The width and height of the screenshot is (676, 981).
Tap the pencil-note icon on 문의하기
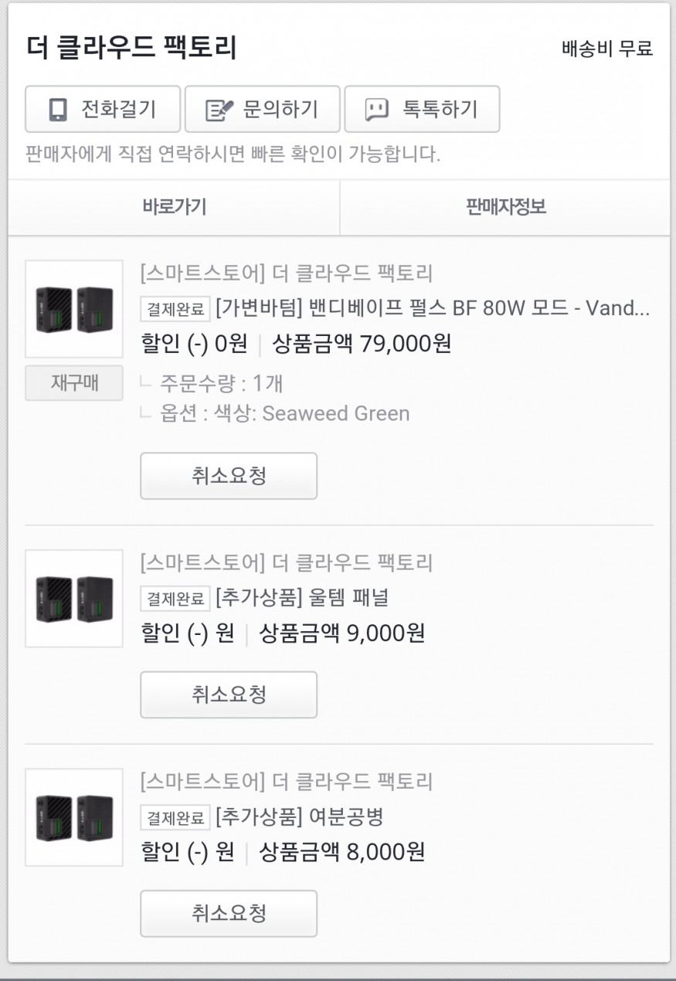coord(219,110)
